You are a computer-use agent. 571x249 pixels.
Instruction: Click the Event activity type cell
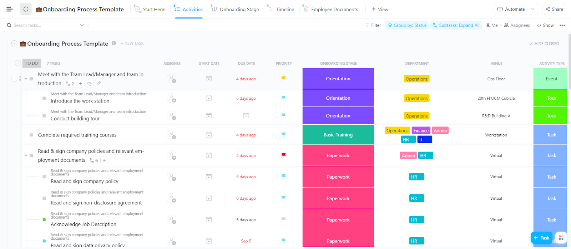click(x=550, y=79)
